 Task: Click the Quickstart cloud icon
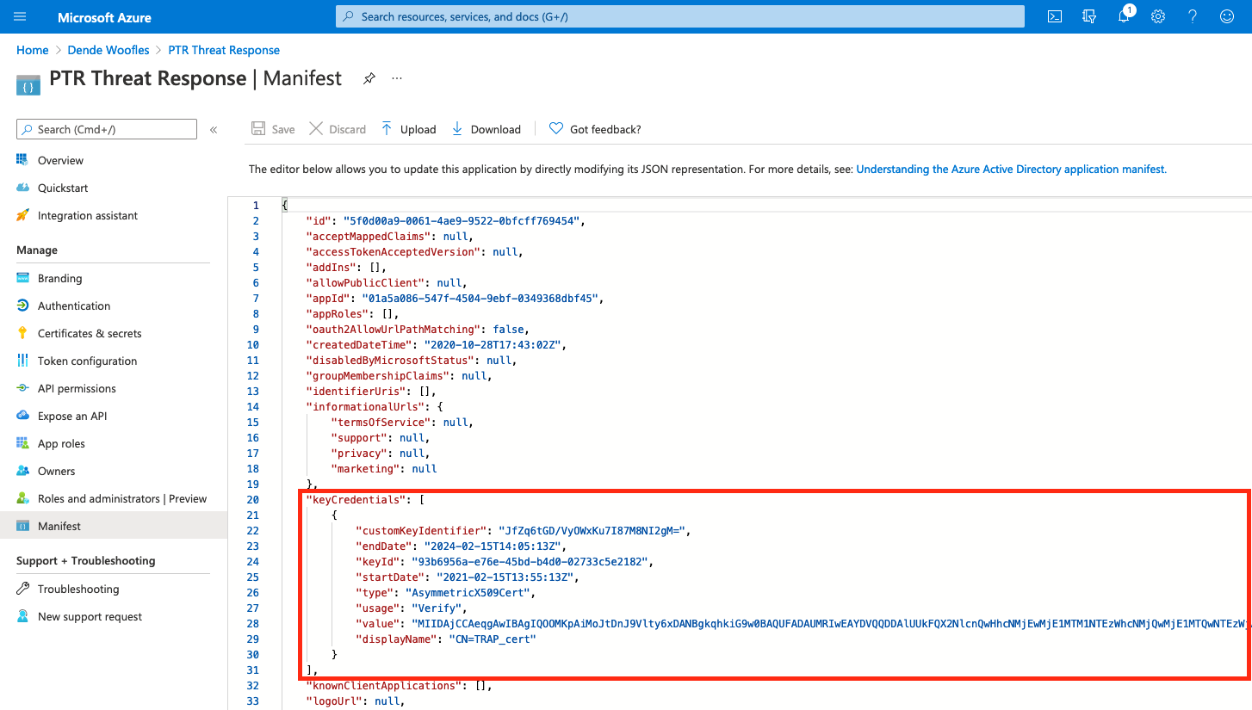coord(23,188)
